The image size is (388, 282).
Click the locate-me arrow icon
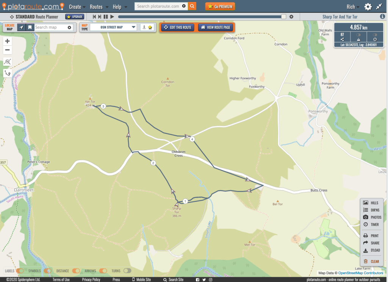pos(22,27)
